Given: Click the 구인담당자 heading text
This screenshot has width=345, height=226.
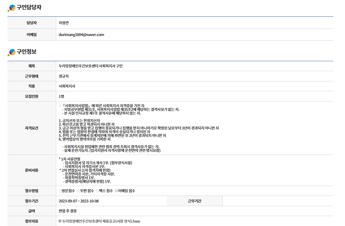Looking at the screenshot, I should (x=29, y=8).
